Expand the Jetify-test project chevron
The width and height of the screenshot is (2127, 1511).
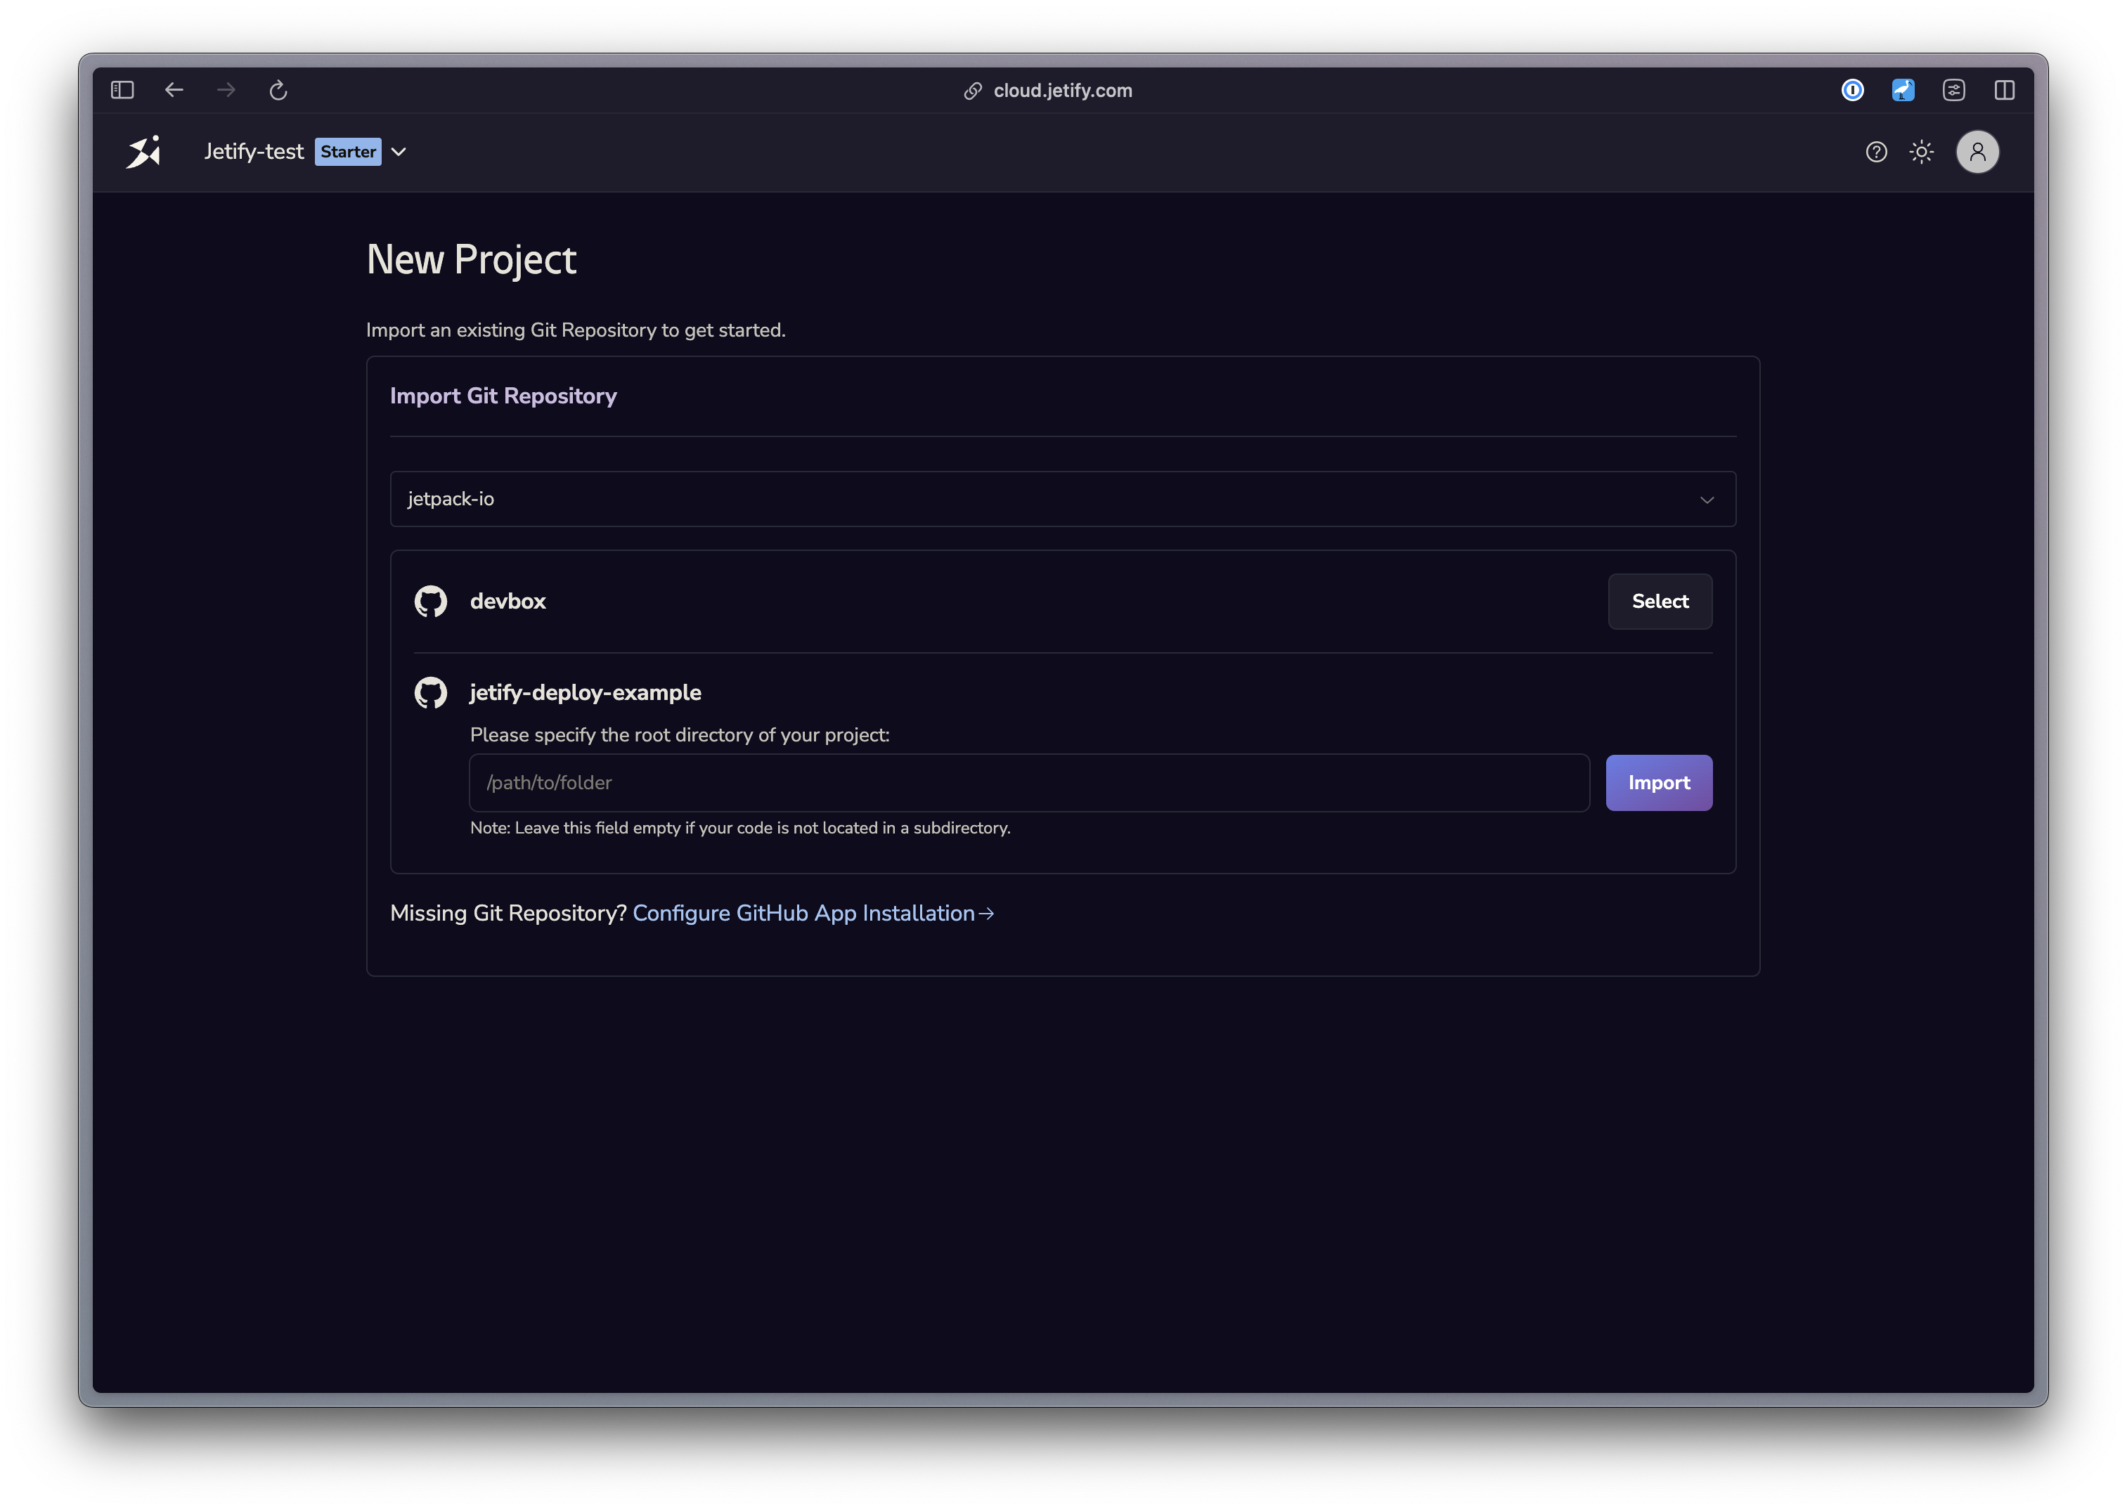pyautogui.click(x=399, y=152)
